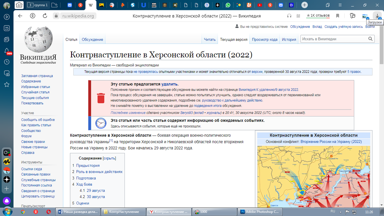
Task: Click the lock icon in address bar
Action: pos(56,16)
